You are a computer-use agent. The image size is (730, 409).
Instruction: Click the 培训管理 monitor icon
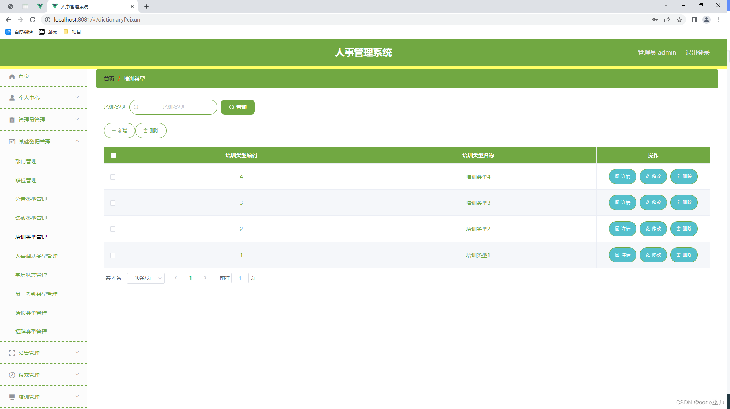(12, 397)
